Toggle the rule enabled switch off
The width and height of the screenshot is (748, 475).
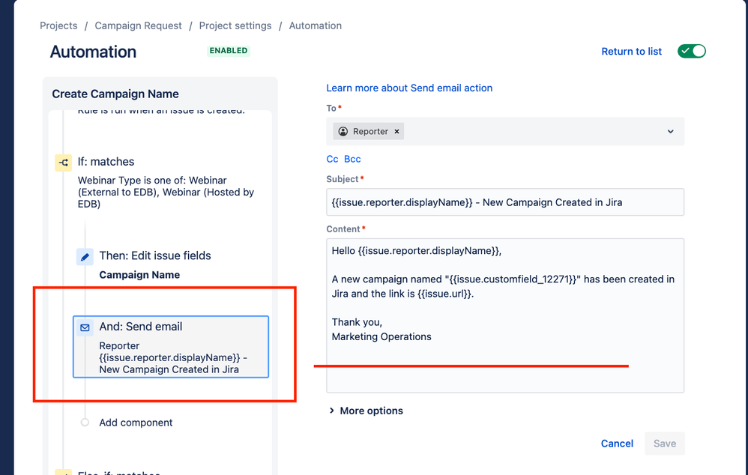coord(691,51)
